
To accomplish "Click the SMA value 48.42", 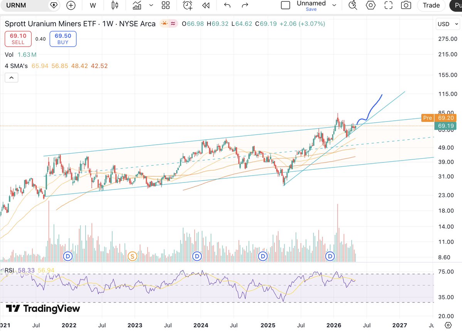I will click(x=79, y=66).
